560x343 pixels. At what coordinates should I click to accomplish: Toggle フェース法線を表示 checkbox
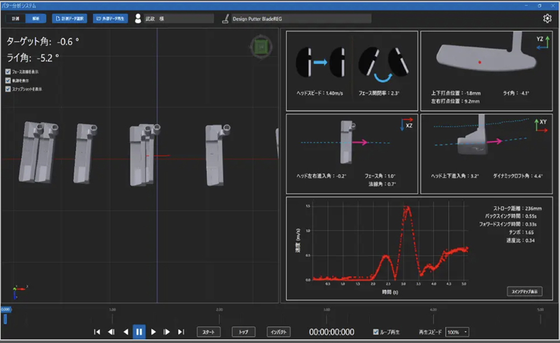pyautogui.click(x=8, y=72)
